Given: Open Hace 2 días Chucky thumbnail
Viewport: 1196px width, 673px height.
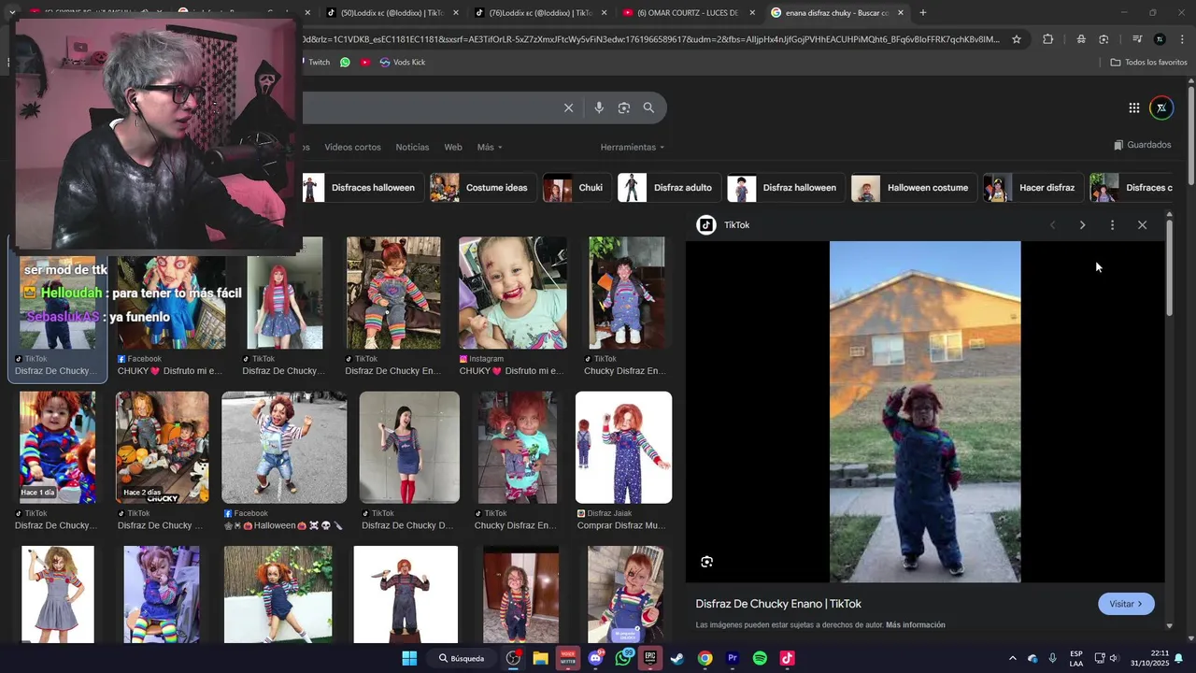Looking at the screenshot, I should (x=163, y=448).
